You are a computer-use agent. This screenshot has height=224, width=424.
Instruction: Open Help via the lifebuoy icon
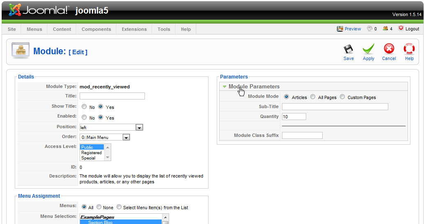tap(409, 49)
